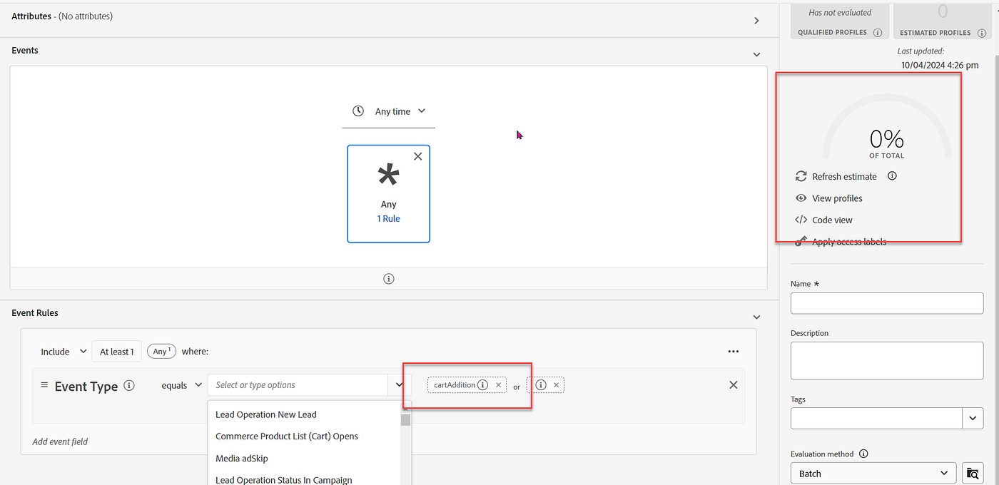Viewport: 999px width, 485px height.
Task: Remove the empty value chip
Action: pos(557,385)
